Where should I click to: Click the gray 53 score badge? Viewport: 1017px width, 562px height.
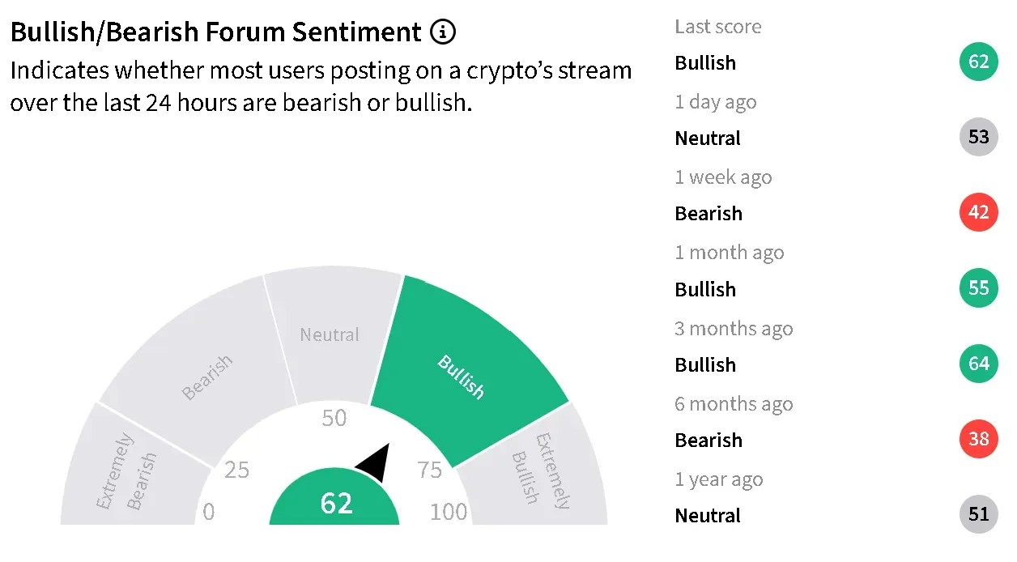(979, 137)
